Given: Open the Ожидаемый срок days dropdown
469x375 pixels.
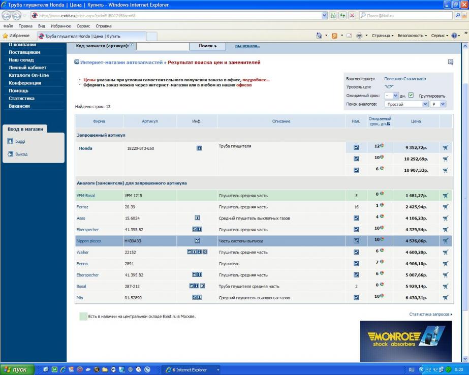Looking at the screenshot, I should (392, 96).
